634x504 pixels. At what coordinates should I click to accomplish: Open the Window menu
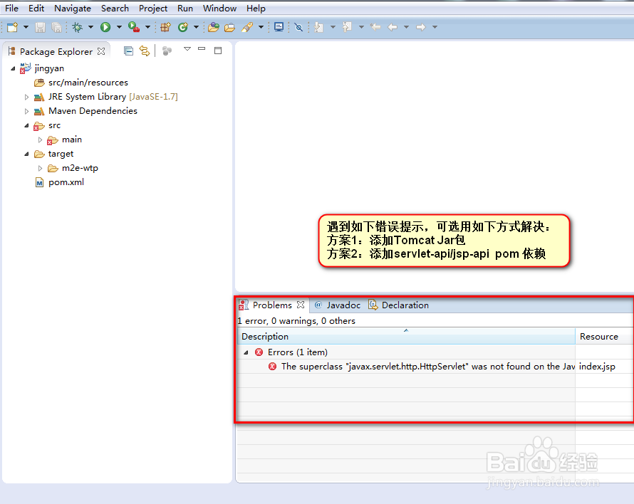tap(219, 8)
